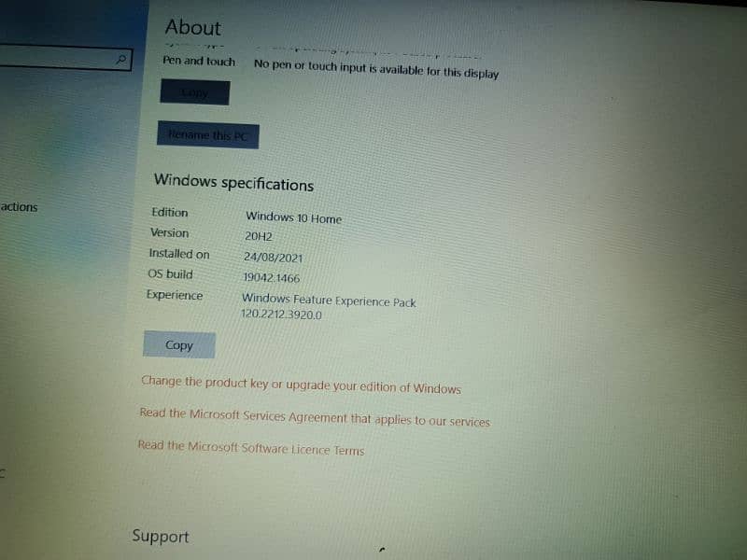The height and width of the screenshot is (560, 747).
Task: Click the OS build label
Action: pyautogui.click(x=170, y=274)
